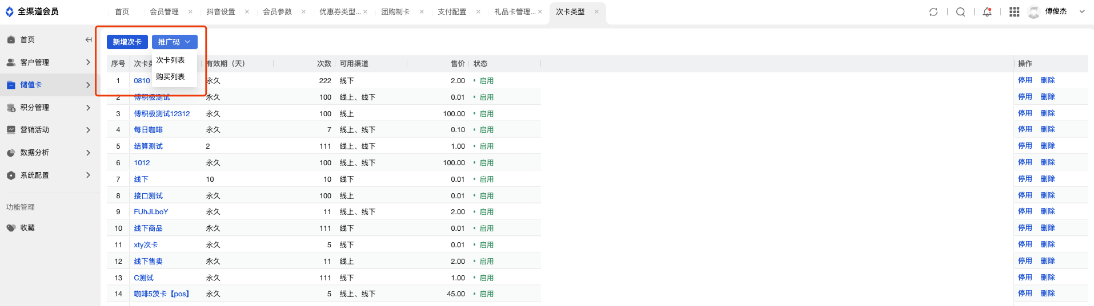Select 购买列表 from the dropdown menu

pos(170,77)
